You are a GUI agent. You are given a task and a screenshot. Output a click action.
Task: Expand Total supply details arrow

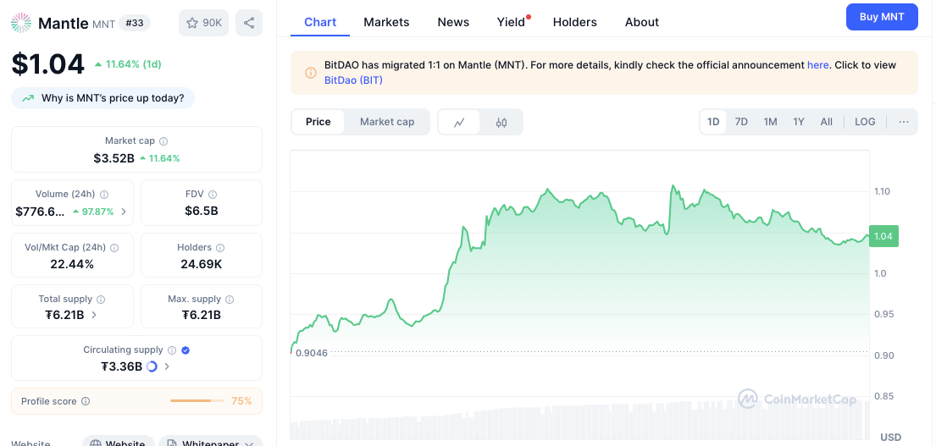click(x=93, y=315)
